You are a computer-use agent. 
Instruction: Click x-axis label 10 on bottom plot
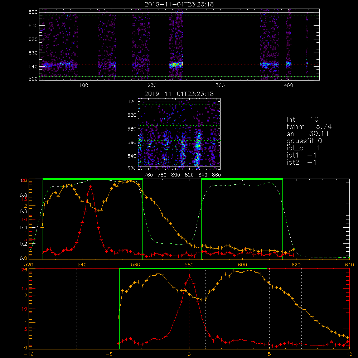[x=349, y=354]
